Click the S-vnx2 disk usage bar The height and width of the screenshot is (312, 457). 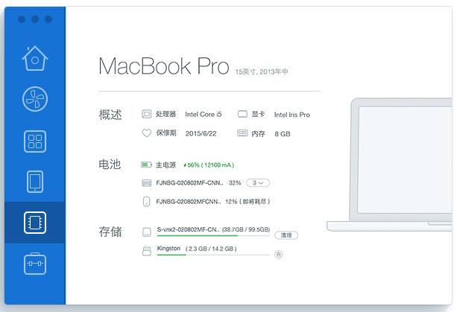coord(213,235)
